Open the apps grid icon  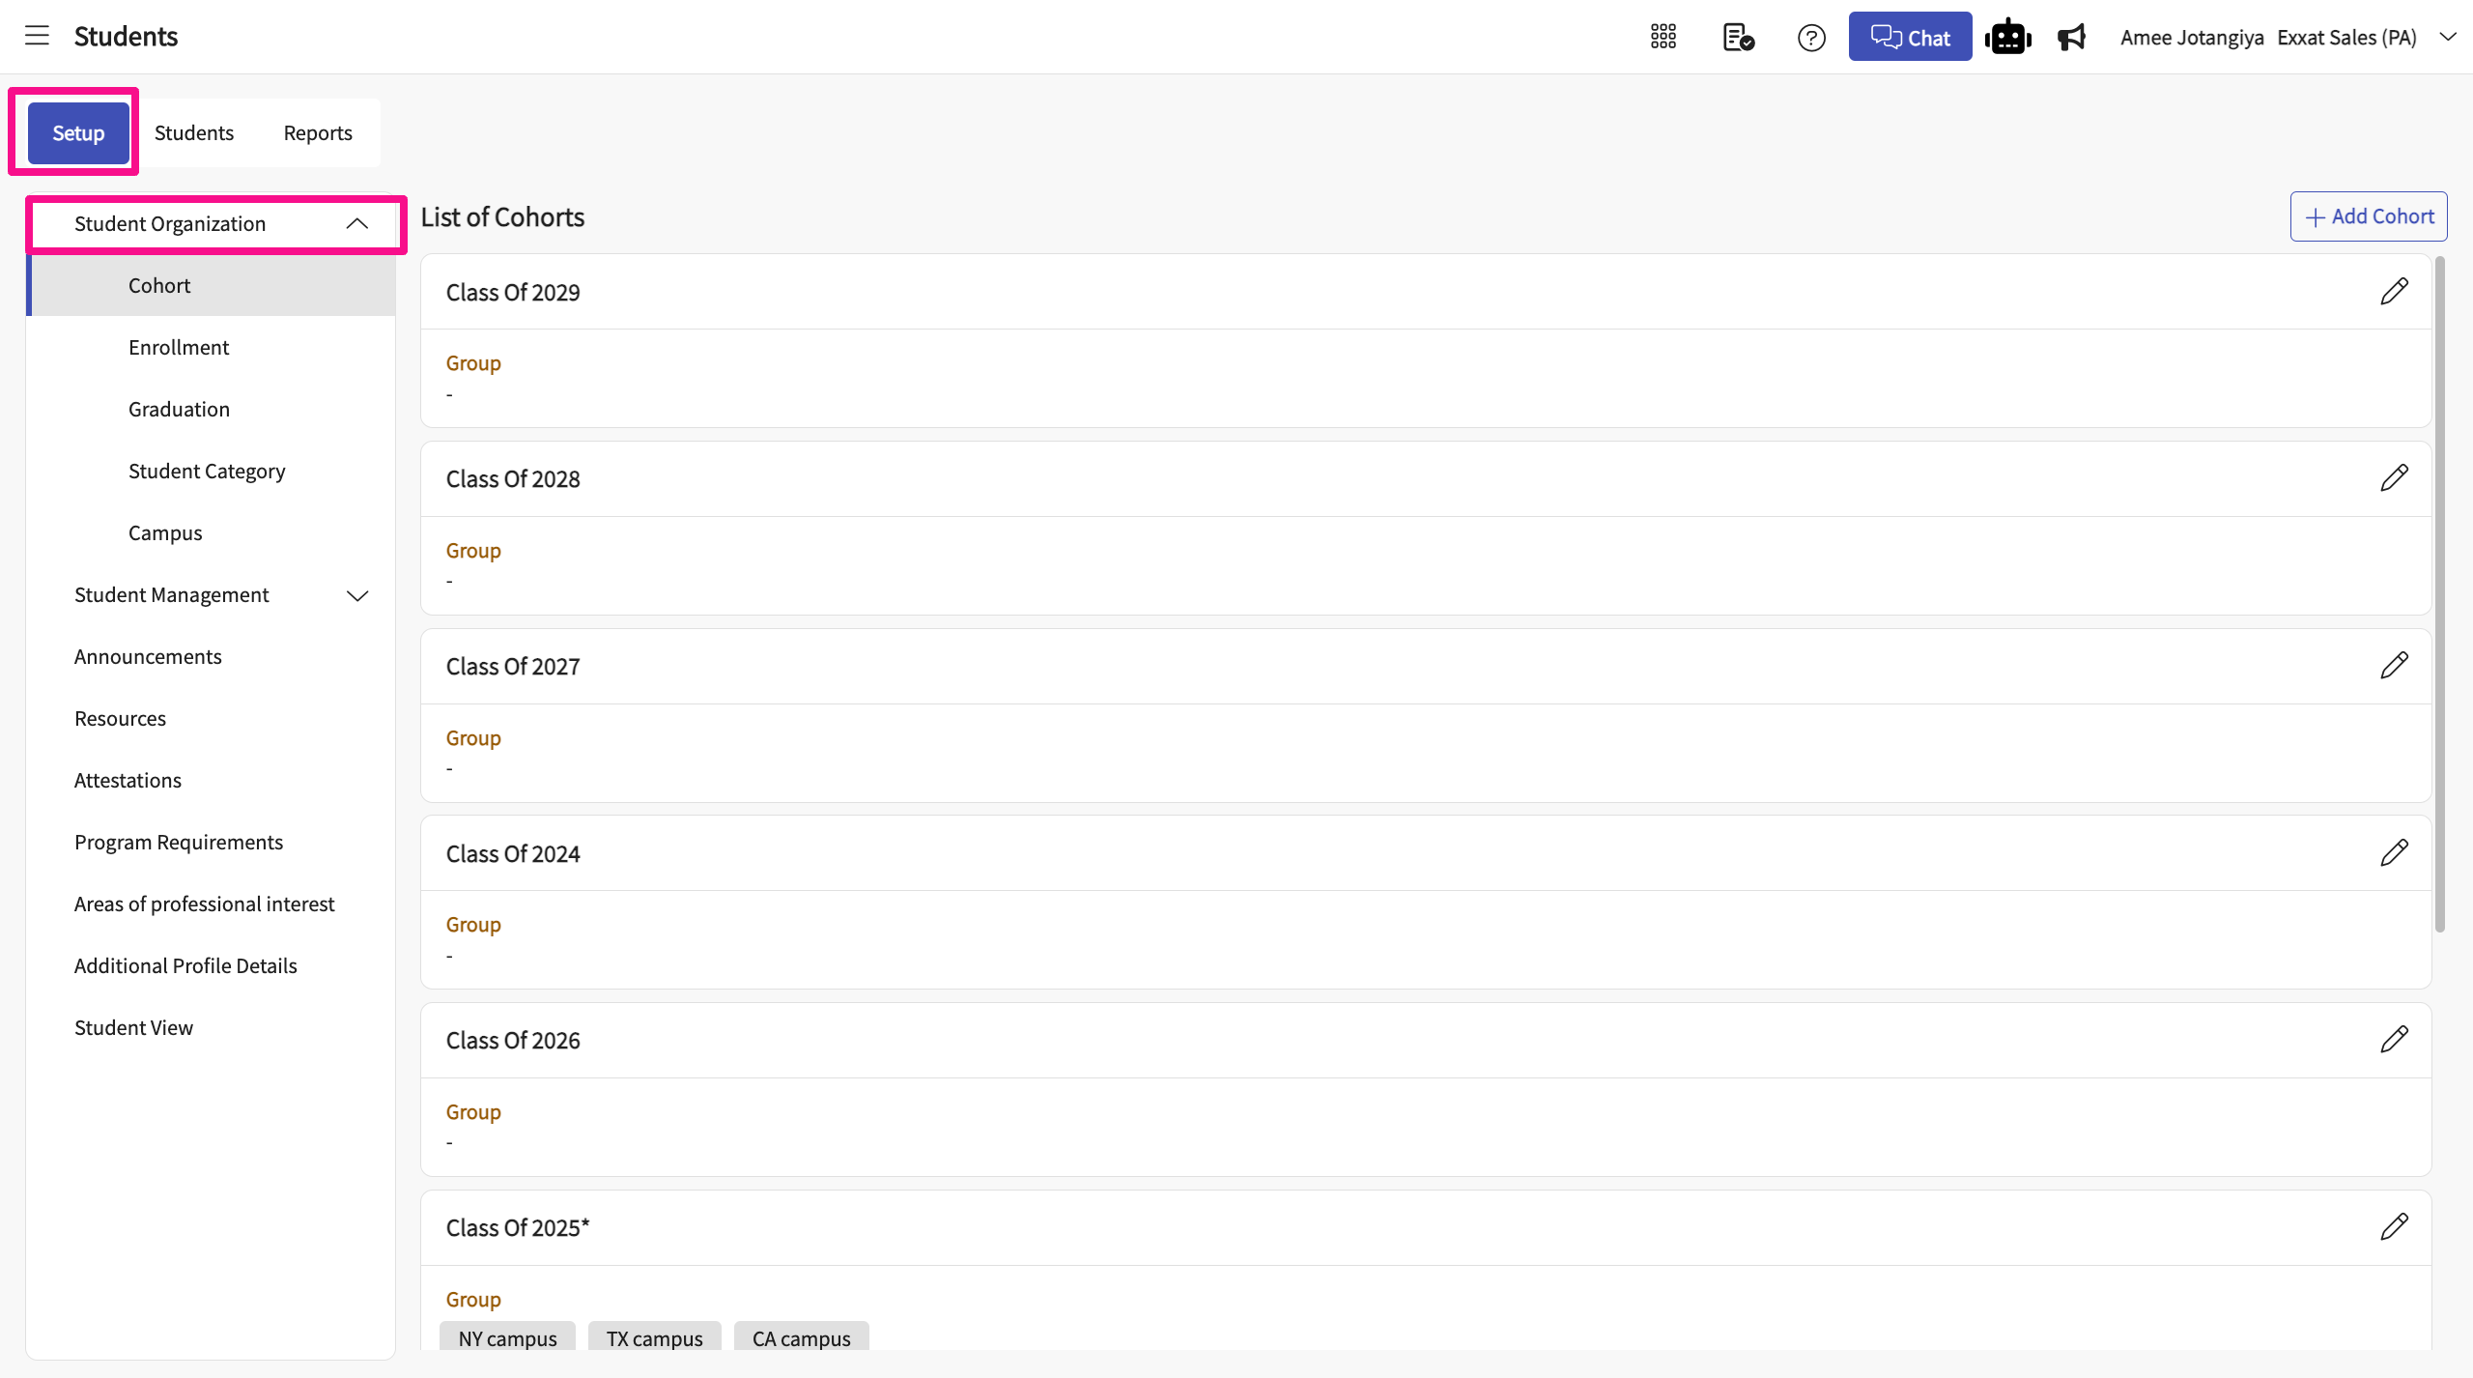pyautogui.click(x=1663, y=37)
